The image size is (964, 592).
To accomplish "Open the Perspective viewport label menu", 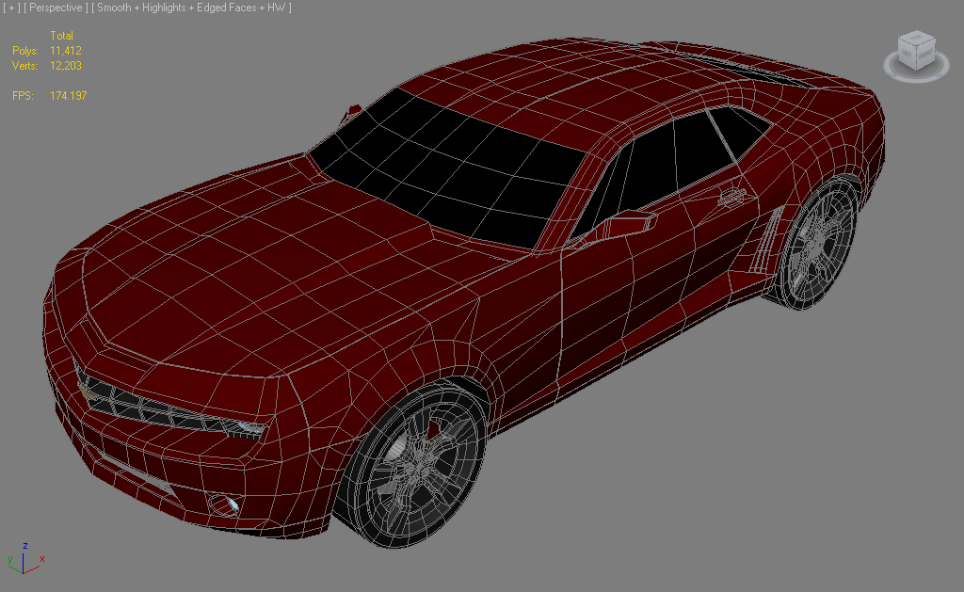I will pos(56,8).
